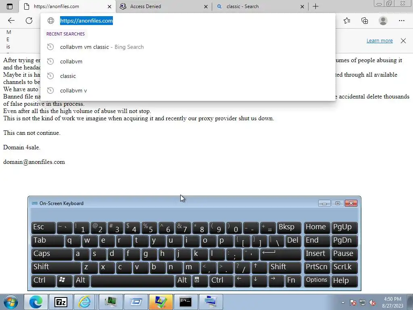413x310 pixels.
Task: Click the browser Back arrow
Action: click(11, 21)
